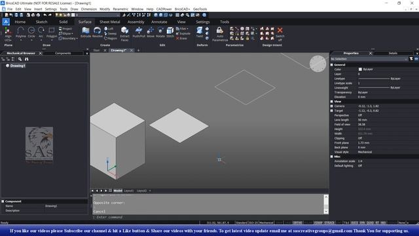Open the Fillet tool dropdown
Viewport: 419px width, 236px height.
click(x=187, y=29)
